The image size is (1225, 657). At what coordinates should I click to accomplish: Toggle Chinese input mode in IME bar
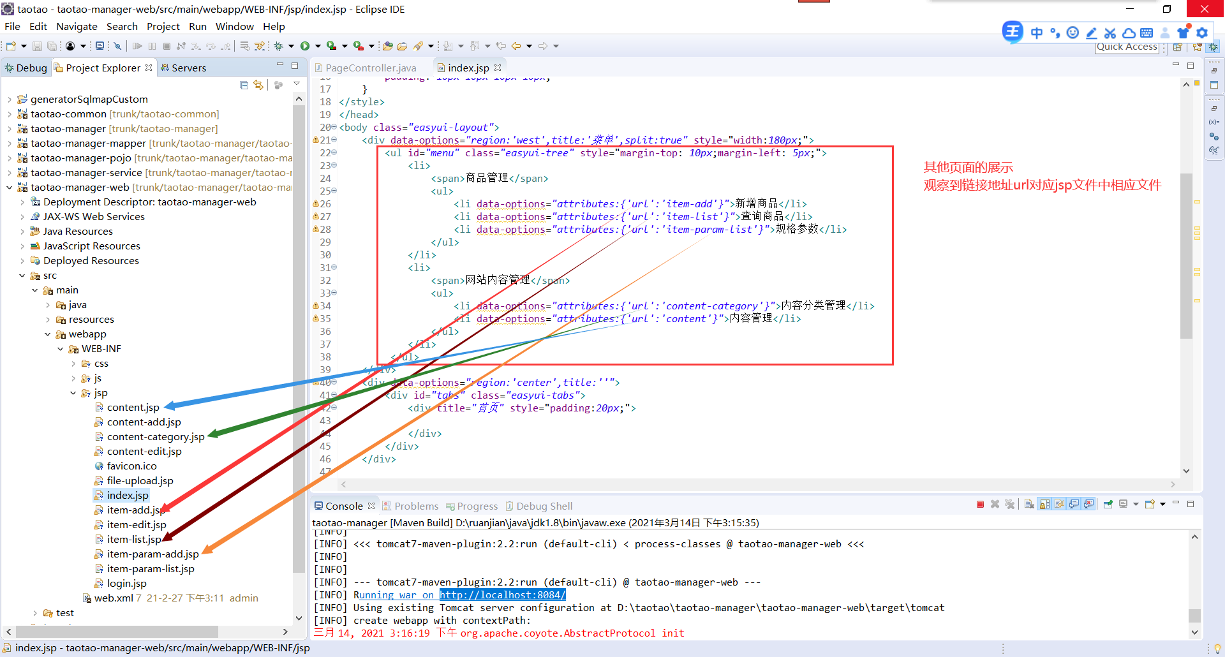click(1037, 33)
